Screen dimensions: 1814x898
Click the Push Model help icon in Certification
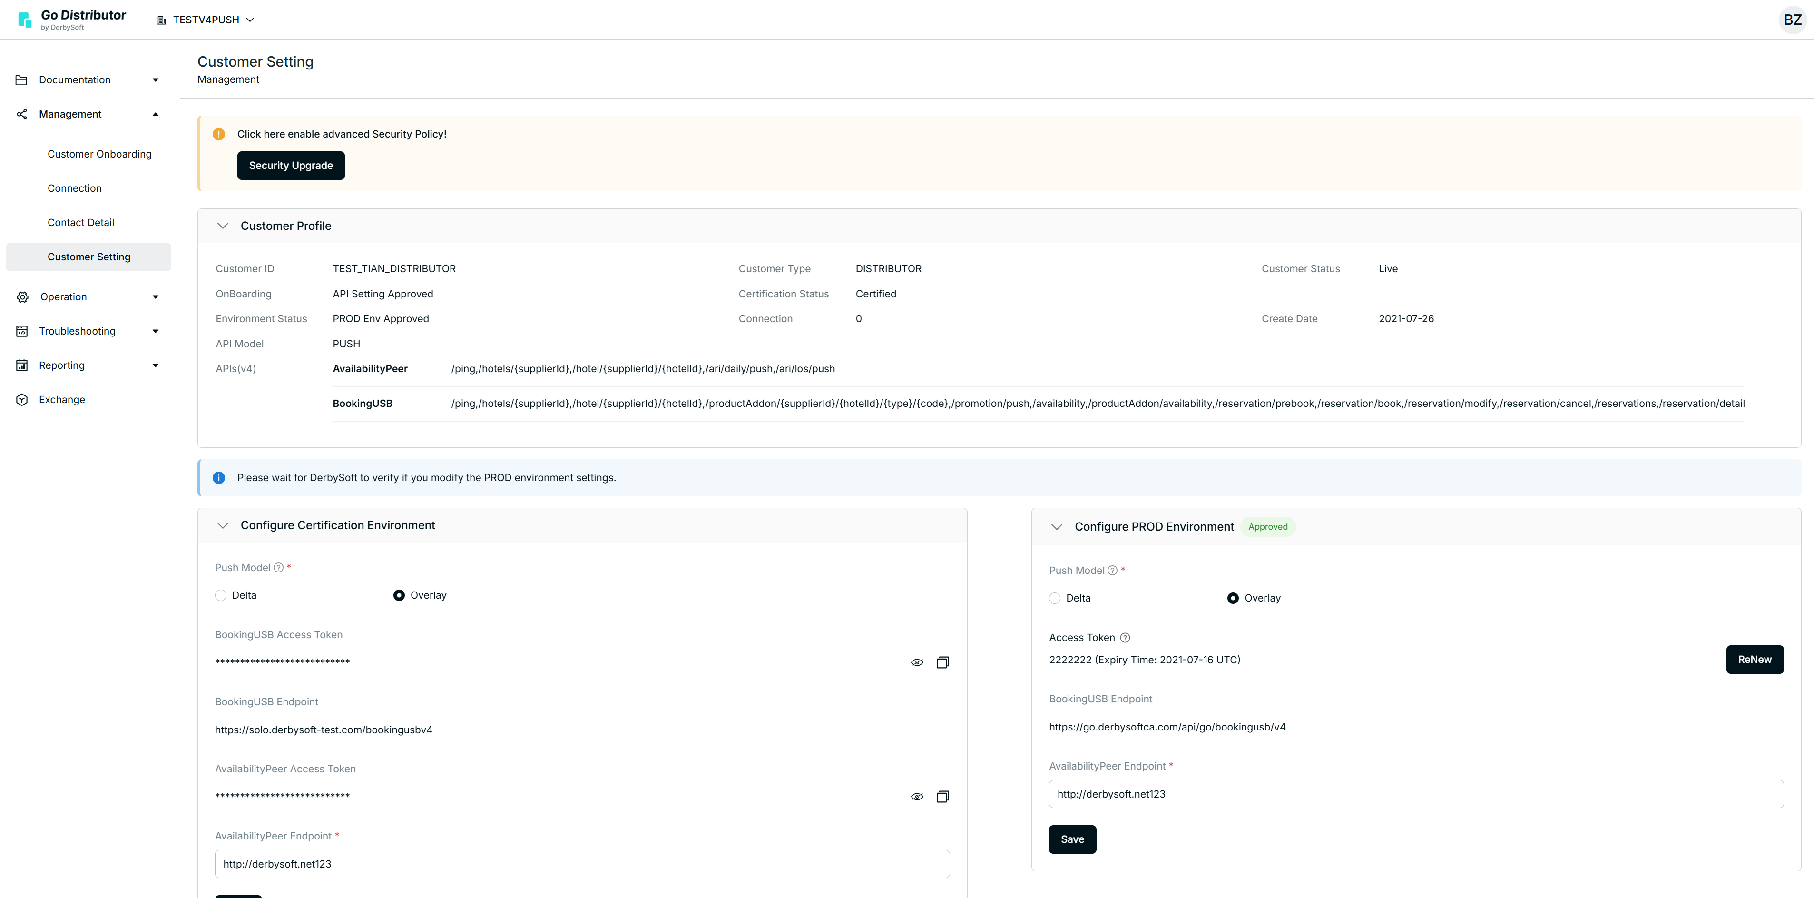click(x=278, y=568)
